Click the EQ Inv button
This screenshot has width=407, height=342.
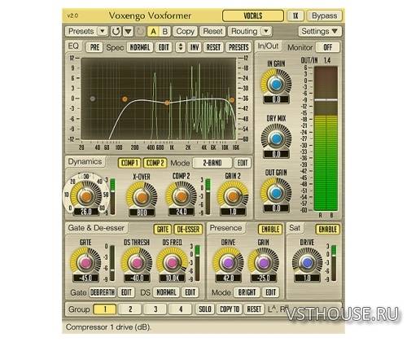click(x=195, y=47)
